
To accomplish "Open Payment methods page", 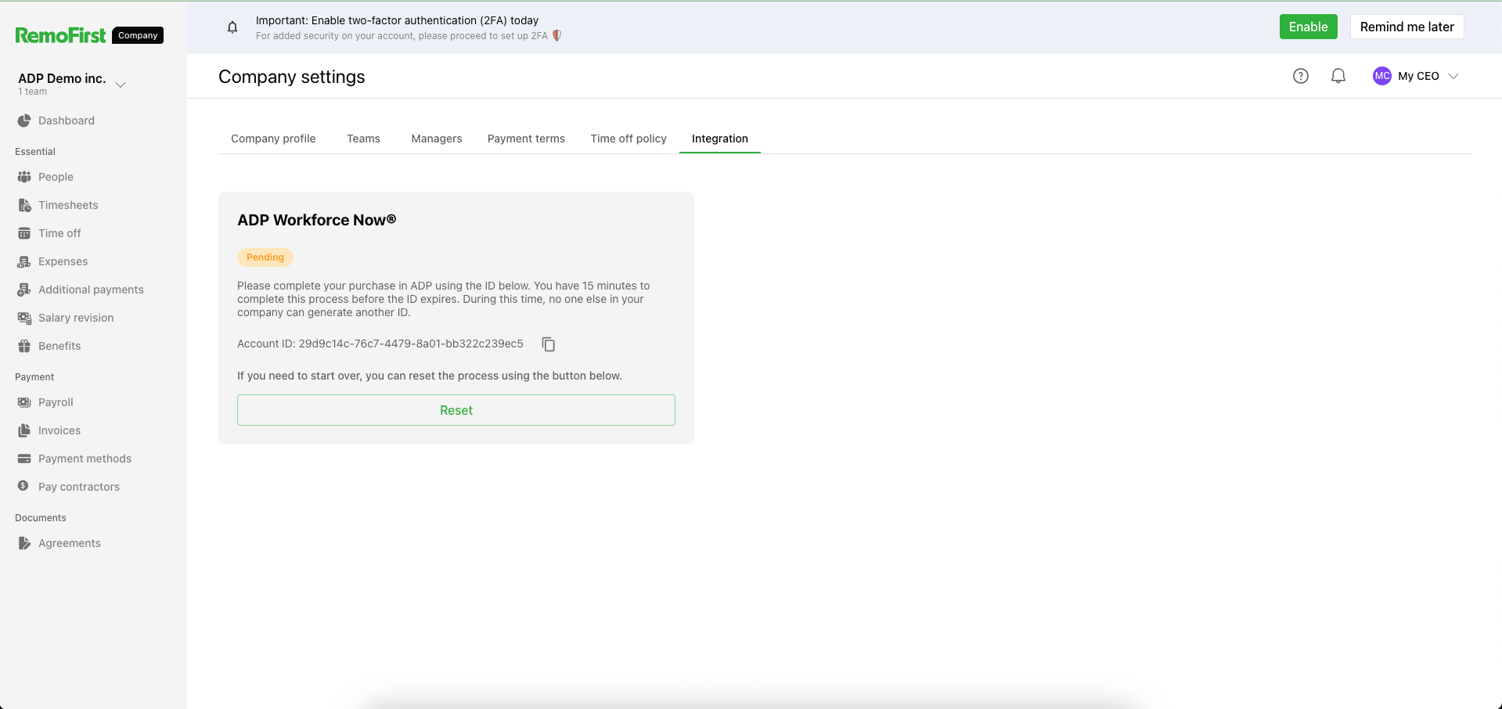I will pyautogui.click(x=85, y=459).
